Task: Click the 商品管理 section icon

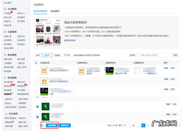Action: click(x=5, y=78)
